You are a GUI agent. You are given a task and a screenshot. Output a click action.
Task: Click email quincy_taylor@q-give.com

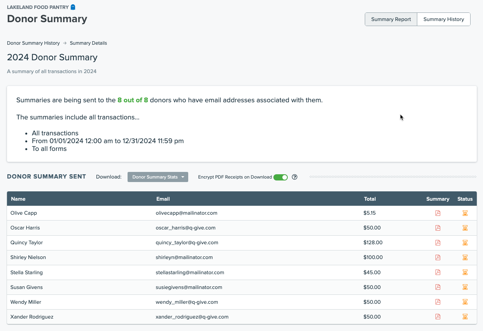[x=187, y=243]
